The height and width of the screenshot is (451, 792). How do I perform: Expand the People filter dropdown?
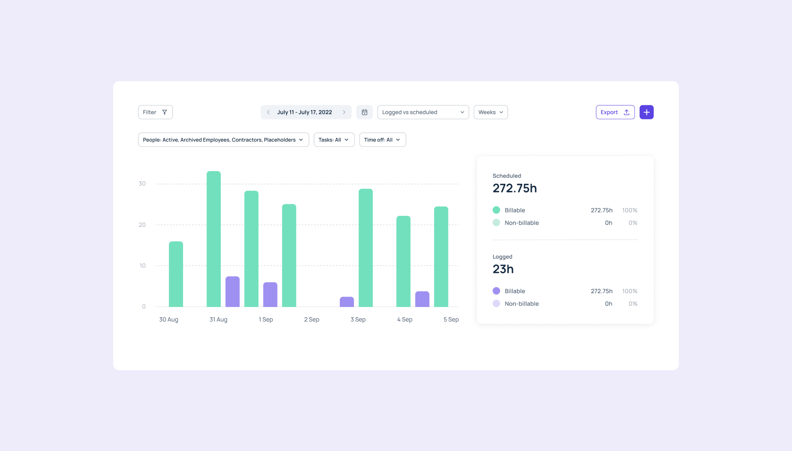click(223, 140)
